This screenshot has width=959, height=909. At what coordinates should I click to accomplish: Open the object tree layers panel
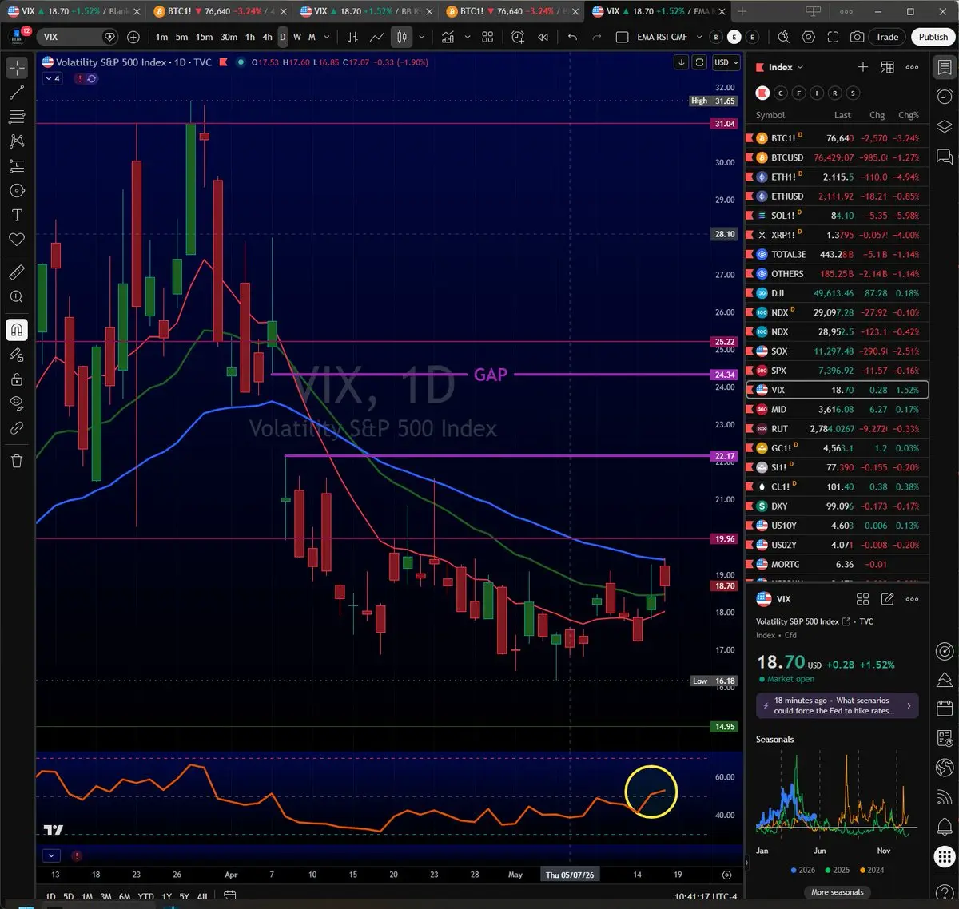click(x=945, y=126)
